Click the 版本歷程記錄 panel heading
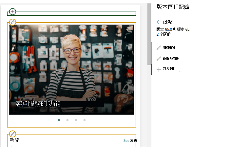 coord(173,7)
